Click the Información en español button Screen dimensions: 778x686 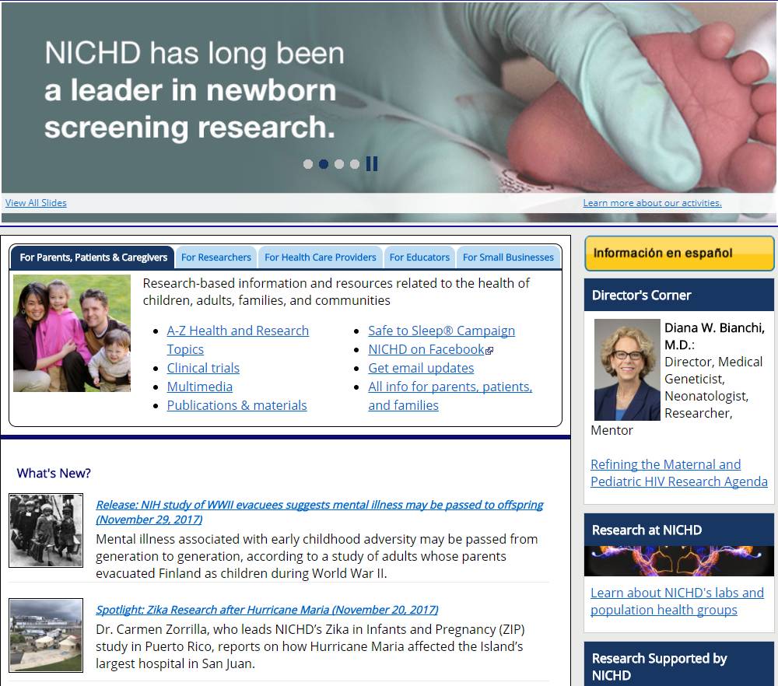click(678, 254)
